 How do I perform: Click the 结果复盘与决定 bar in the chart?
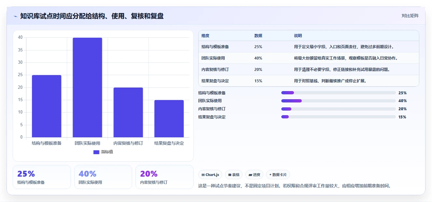point(169,119)
